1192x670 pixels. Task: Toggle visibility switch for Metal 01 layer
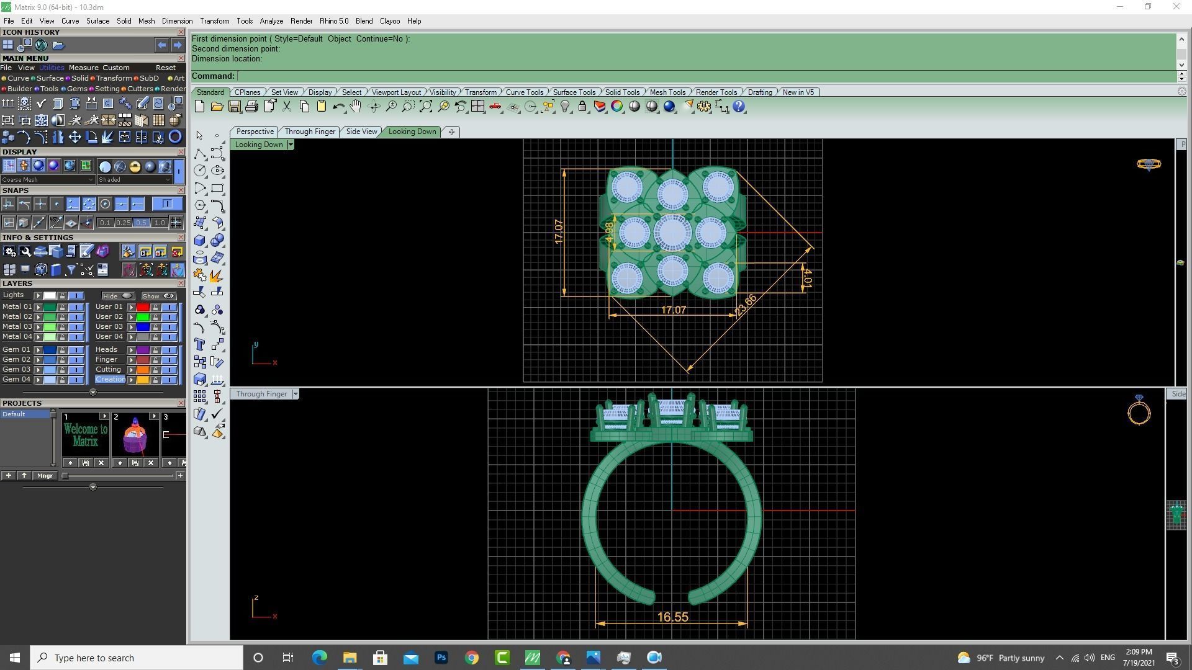pos(76,307)
